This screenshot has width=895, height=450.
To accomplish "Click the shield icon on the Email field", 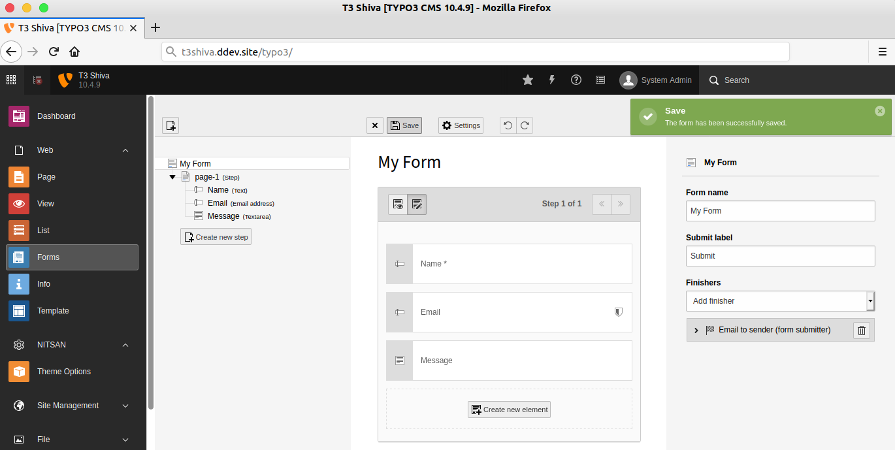I will [x=618, y=312].
